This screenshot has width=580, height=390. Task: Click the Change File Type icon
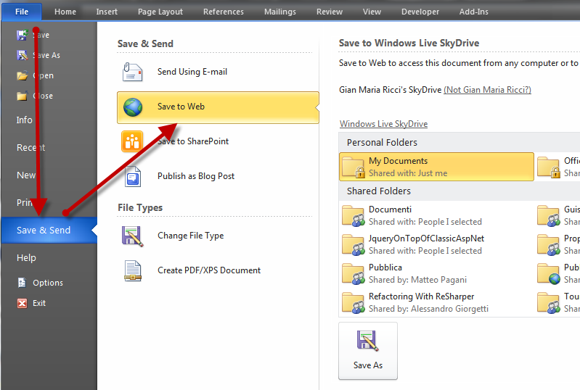(x=132, y=236)
